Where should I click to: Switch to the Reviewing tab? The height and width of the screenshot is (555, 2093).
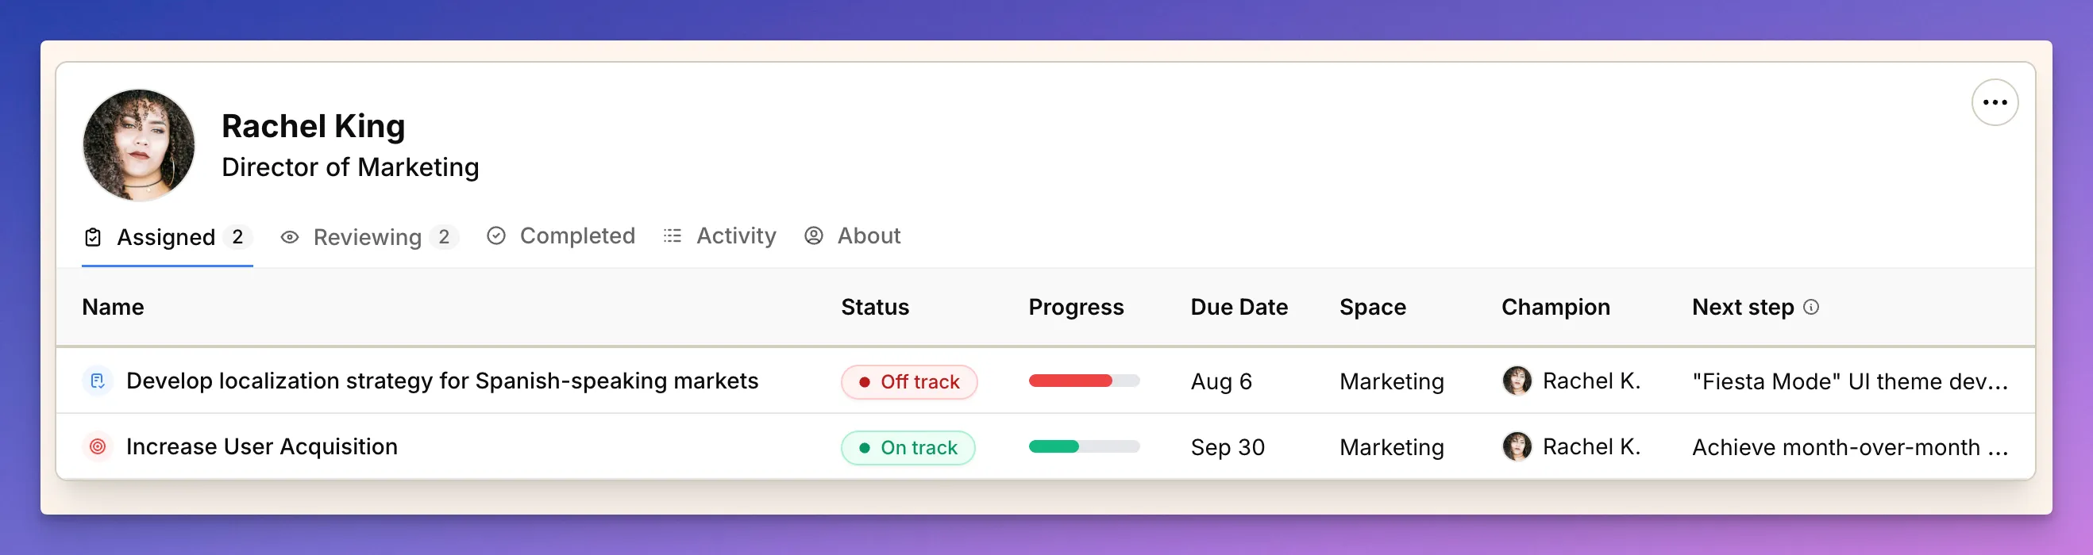pos(368,237)
